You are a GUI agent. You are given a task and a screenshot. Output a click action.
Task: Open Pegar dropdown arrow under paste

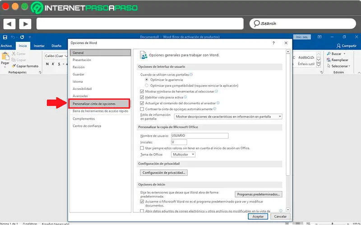tap(5, 67)
